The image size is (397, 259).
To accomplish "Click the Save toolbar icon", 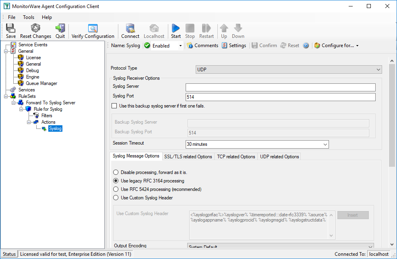I will (x=10, y=31).
